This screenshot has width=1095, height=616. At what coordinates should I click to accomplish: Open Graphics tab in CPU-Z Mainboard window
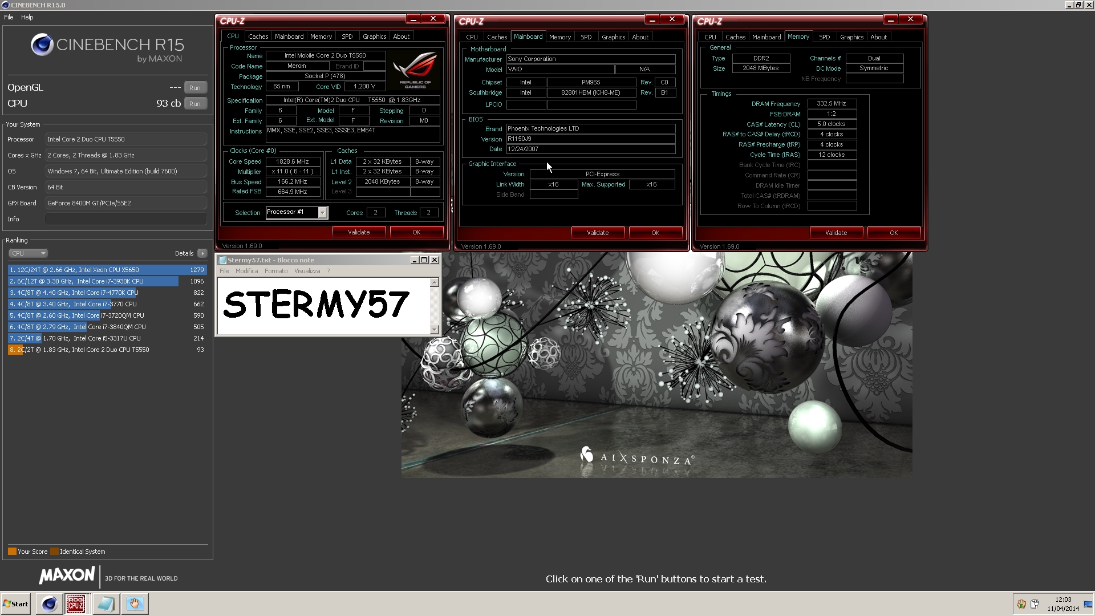point(614,37)
